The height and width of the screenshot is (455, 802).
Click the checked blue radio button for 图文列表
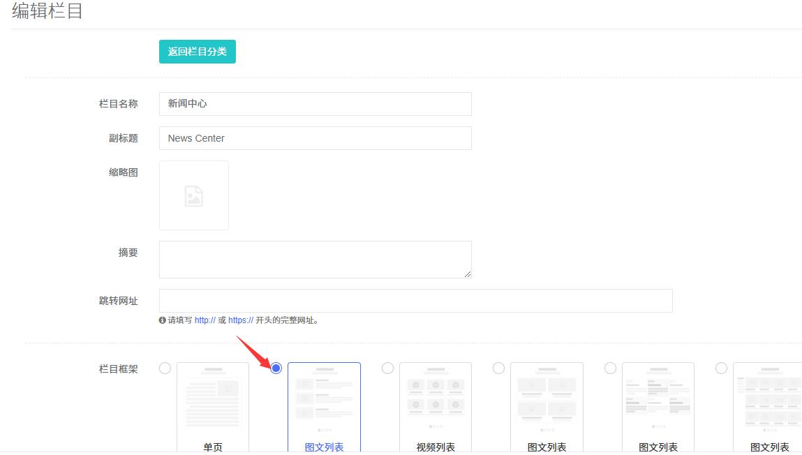(276, 368)
